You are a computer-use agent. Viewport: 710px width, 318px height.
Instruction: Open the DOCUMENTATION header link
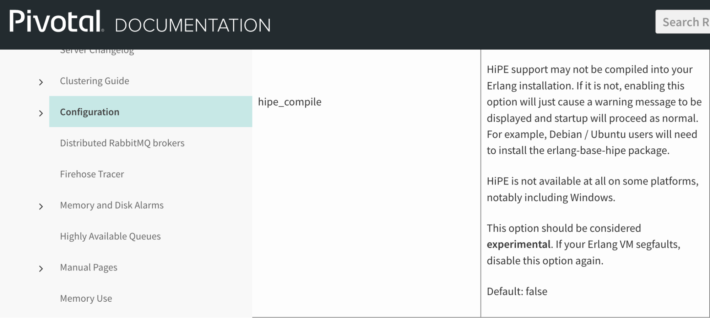(x=193, y=25)
